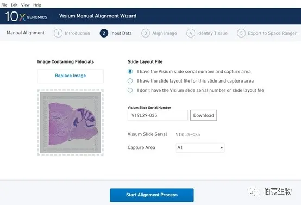Open the View menu
The image size is (301, 205).
tap(26, 5)
